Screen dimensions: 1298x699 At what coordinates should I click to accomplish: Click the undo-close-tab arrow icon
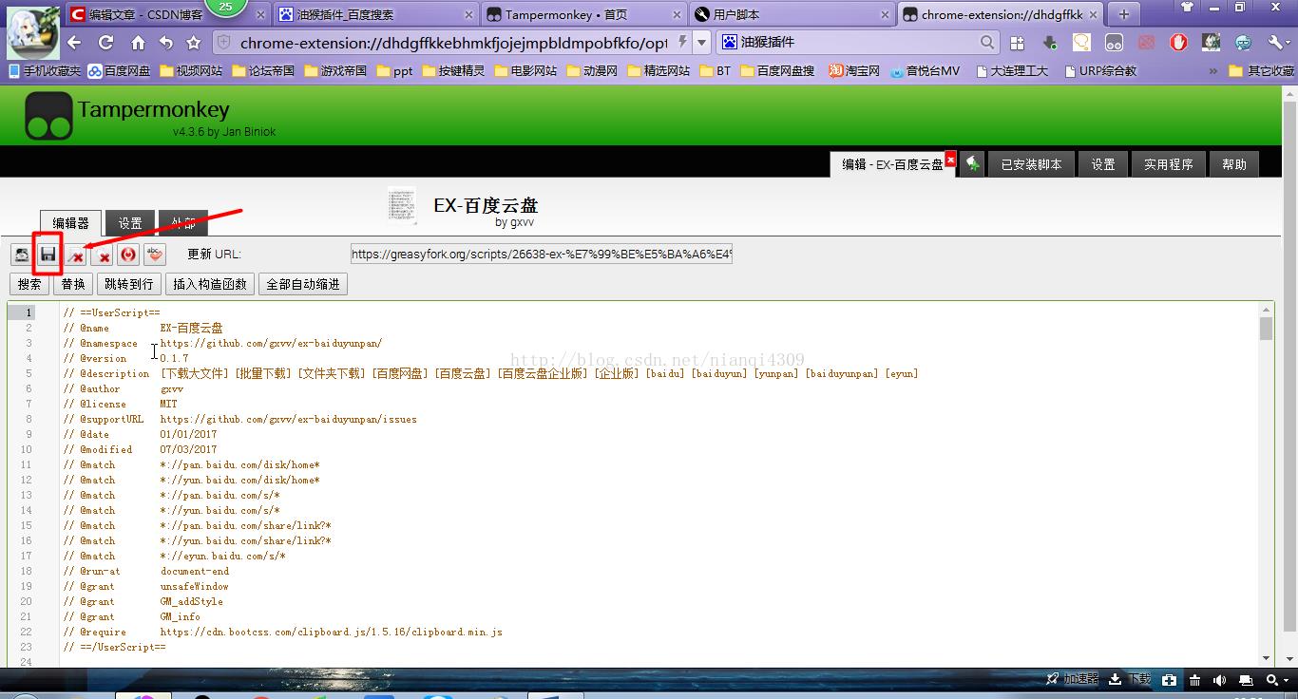pyautogui.click(x=166, y=43)
